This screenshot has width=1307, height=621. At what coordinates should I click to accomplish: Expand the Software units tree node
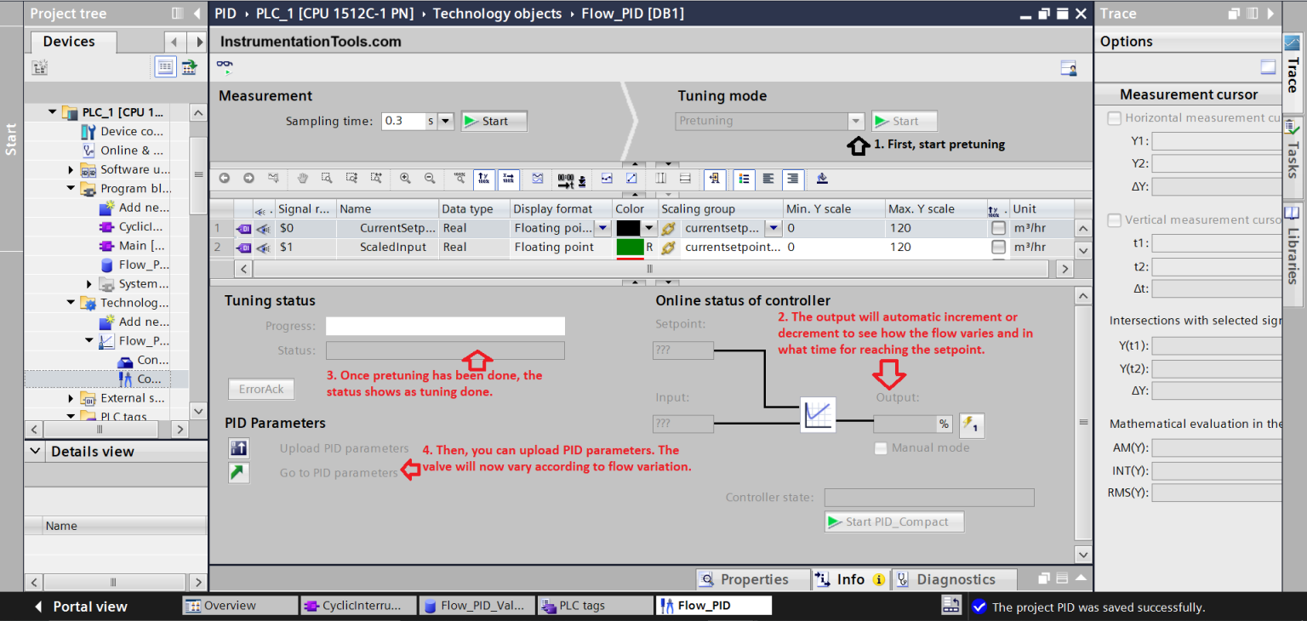(x=71, y=169)
